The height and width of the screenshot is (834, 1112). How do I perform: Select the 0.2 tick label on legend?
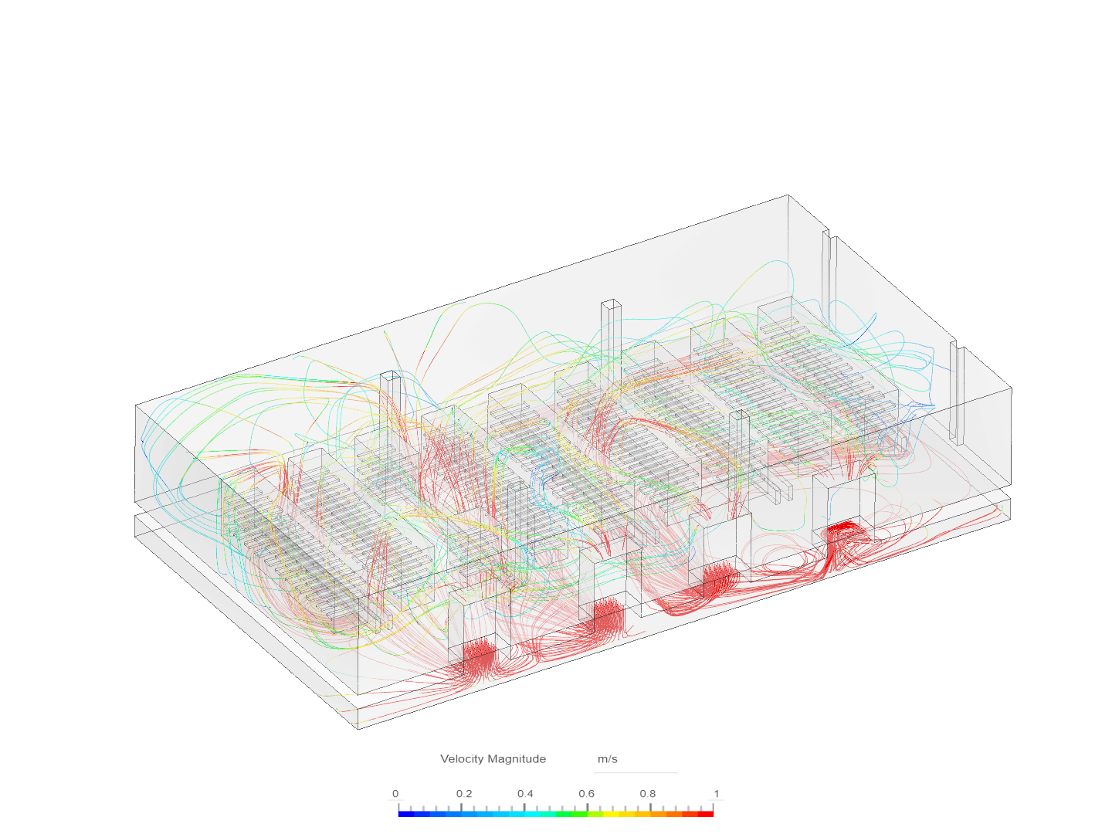pos(464,794)
